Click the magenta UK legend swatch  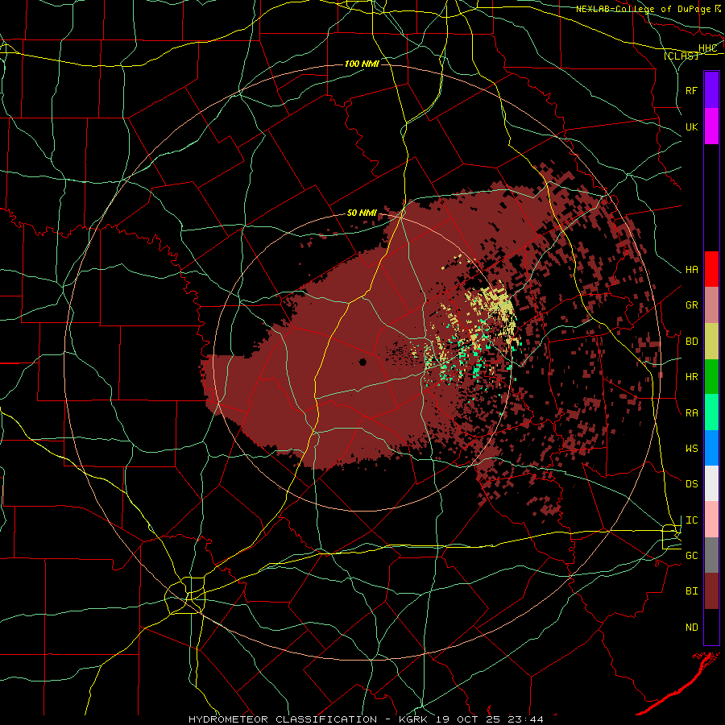pyautogui.click(x=711, y=126)
